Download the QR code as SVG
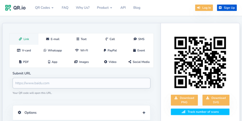 tap(216, 100)
